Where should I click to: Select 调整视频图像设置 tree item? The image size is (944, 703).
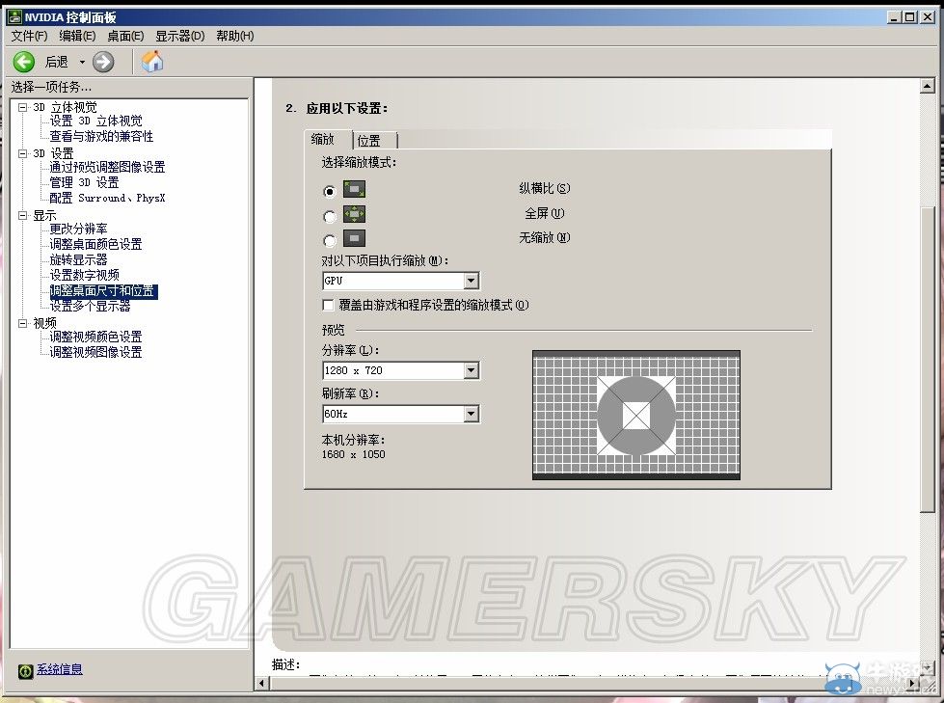[x=95, y=352]
